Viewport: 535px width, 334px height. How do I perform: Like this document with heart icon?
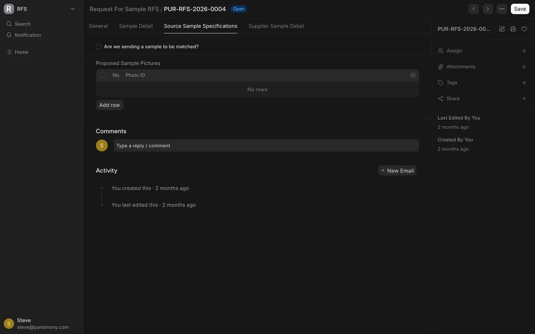pyautogui.click(x=524, y=29)
